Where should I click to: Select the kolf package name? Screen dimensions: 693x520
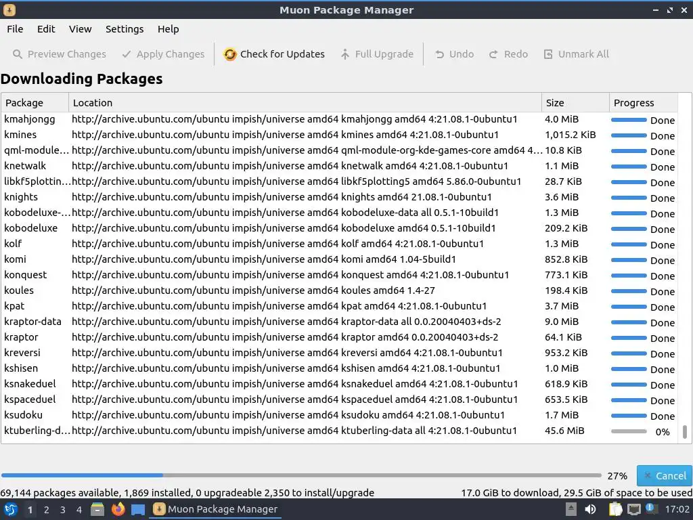(13, 244)
